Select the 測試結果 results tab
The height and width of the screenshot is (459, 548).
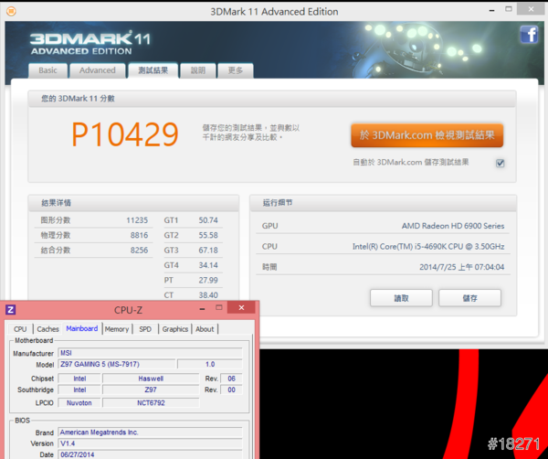pyautogui.click(x=153, y=70)
